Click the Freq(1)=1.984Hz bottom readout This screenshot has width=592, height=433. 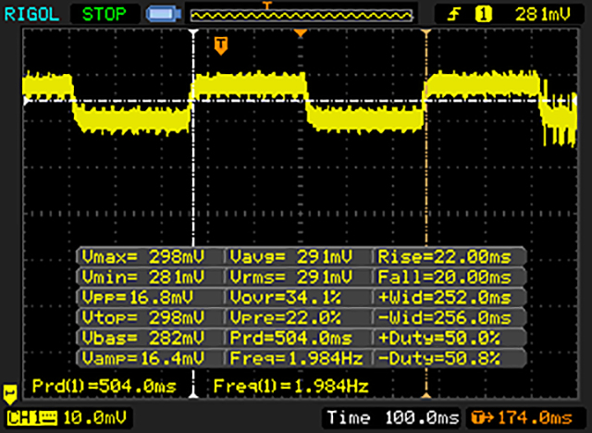coord(290,386)
